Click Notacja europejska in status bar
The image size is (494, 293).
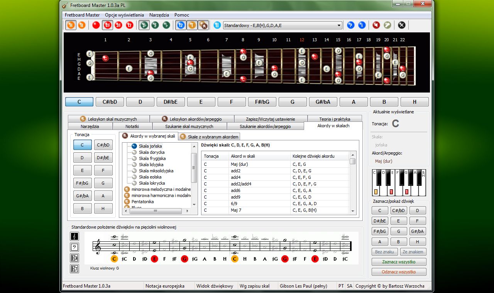click(x=165, y=286)
